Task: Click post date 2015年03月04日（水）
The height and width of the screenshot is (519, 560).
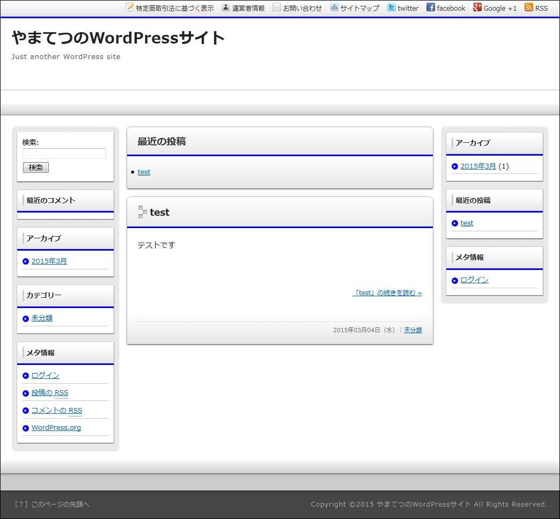Action: (x=364, y=330)
